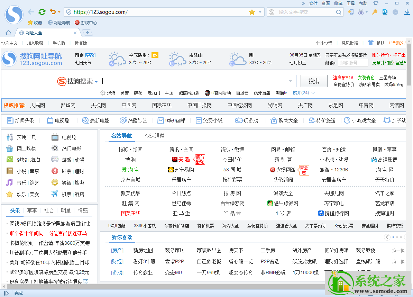
Task: Click the skin T-shirt icon in title bar
Action: 376,3
